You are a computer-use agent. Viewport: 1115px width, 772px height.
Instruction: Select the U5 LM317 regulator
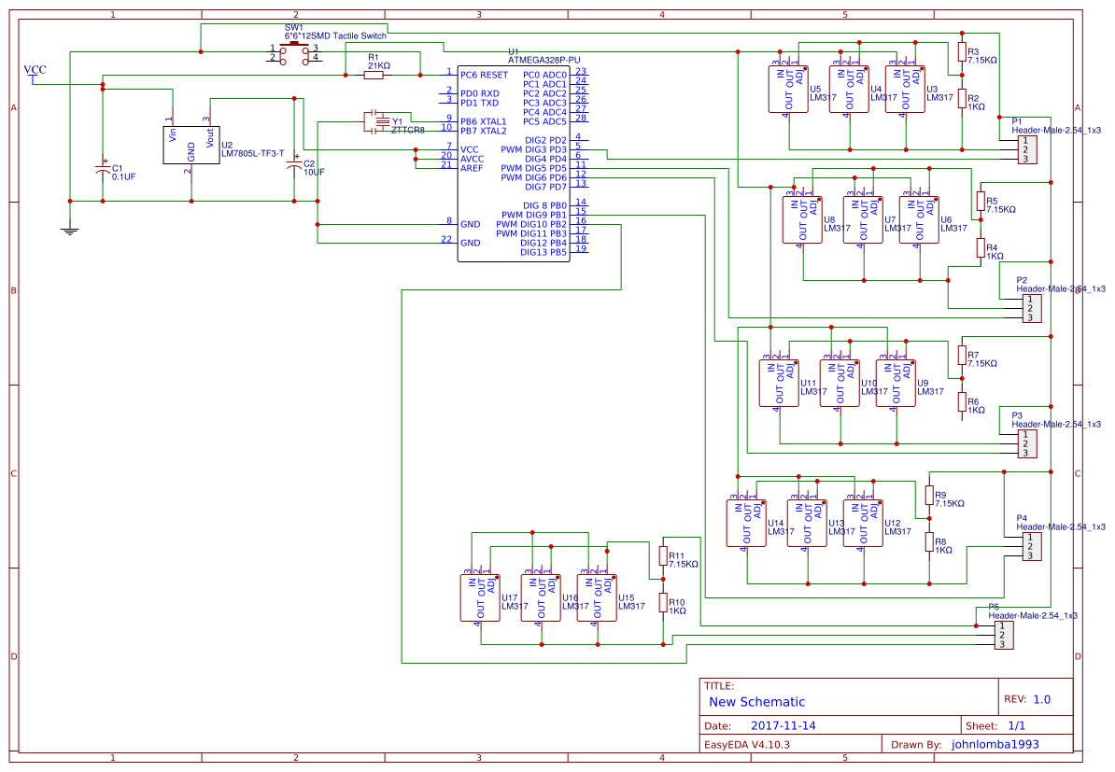[x=788, y=90]
